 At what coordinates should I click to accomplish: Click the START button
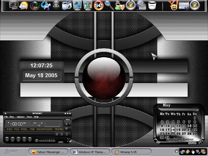(x=12, y=151)
